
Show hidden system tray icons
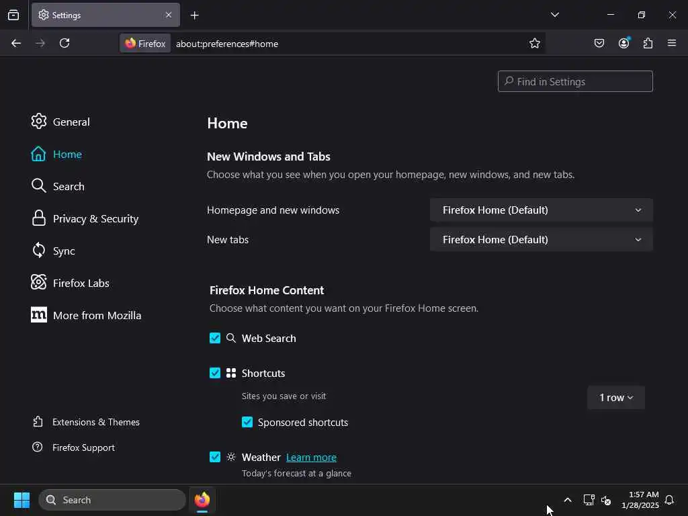coord(567,500)
